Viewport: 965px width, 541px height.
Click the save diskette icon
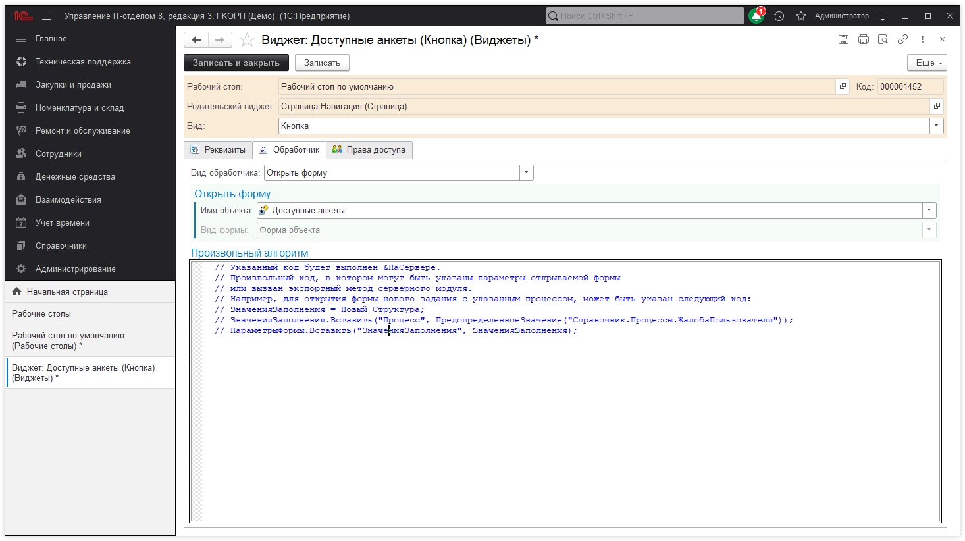pos(843,39)
